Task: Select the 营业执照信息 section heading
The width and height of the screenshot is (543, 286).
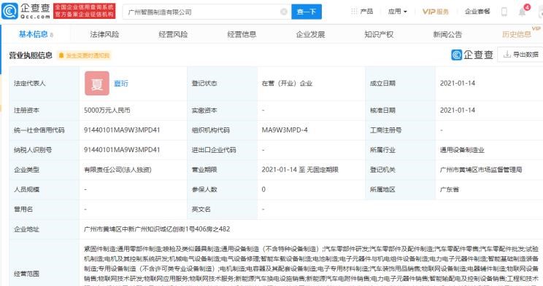Action: pyautogui.click(x=31, y=55)
